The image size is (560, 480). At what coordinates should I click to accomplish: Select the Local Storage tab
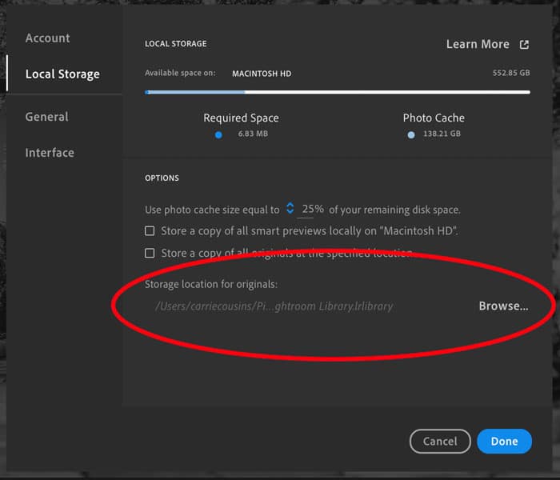pos(62,74)
